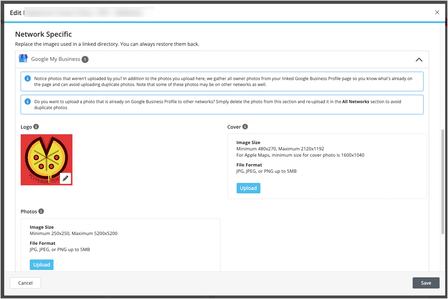This screenshot has height=299, width=448.
Task: Cancel the edit dialog
Action: [x=25, y=283]
